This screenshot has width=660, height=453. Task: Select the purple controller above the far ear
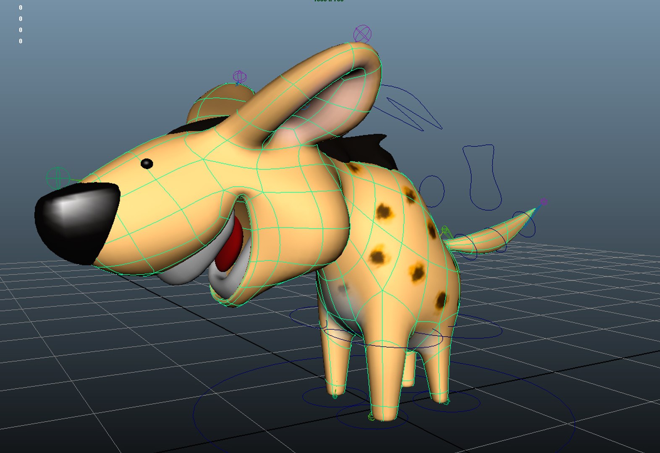tap(240, 77)
